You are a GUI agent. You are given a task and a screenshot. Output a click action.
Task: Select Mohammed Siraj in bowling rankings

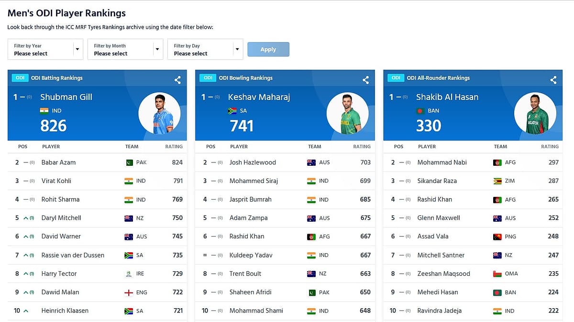tap(254, 181)
